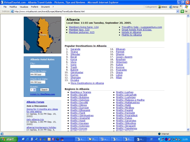190x142 pixels.
Task: Open the 'italy-albania trip' discussion
Action: [x=35, y=119]
